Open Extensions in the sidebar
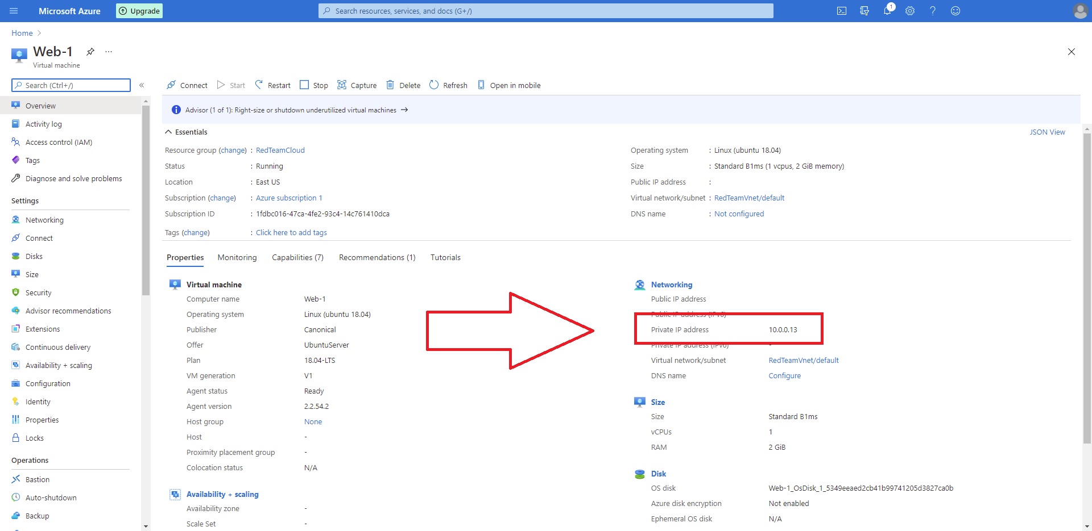Screen dimensions: 1092x531 (43, 329)
